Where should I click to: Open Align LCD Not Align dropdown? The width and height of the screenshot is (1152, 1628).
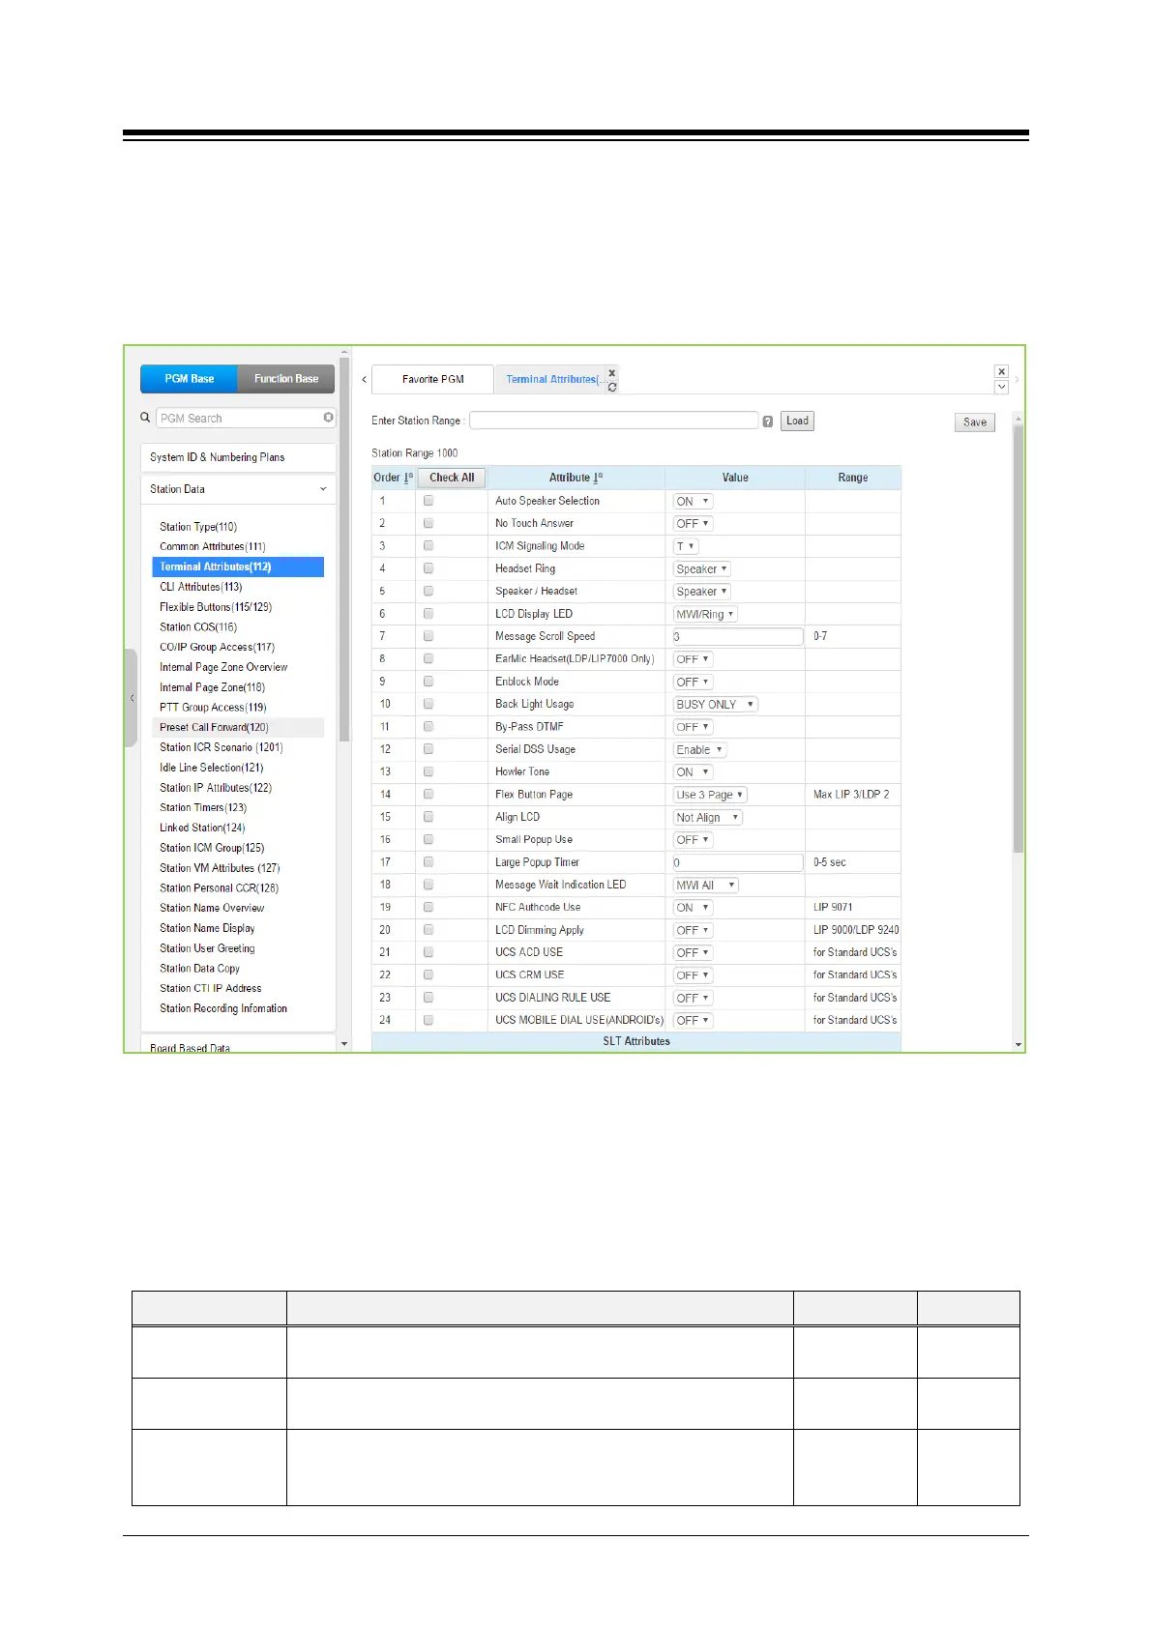(x=707, y=818)
